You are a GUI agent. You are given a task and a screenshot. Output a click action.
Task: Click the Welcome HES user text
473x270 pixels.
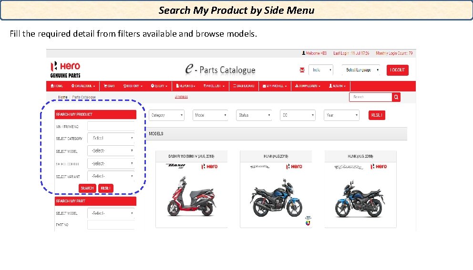click(314, 53)
